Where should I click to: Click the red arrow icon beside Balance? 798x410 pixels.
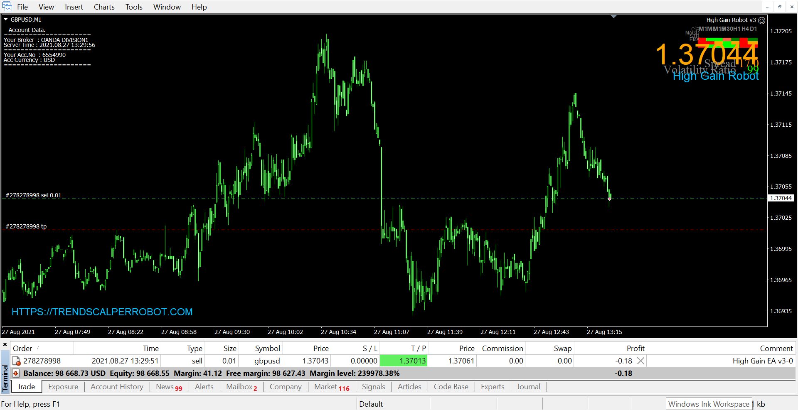coord(16,373)
